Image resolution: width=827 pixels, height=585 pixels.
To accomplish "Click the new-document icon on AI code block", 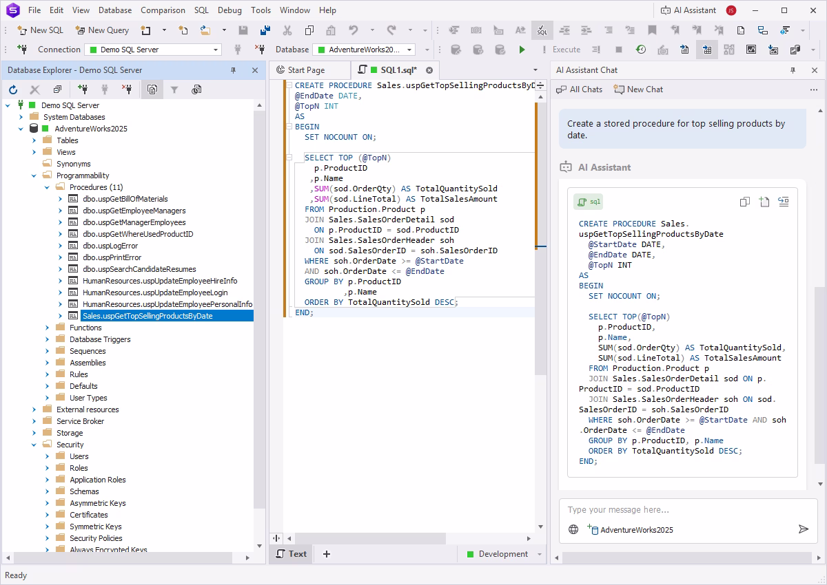I will [x=764, y=202].
